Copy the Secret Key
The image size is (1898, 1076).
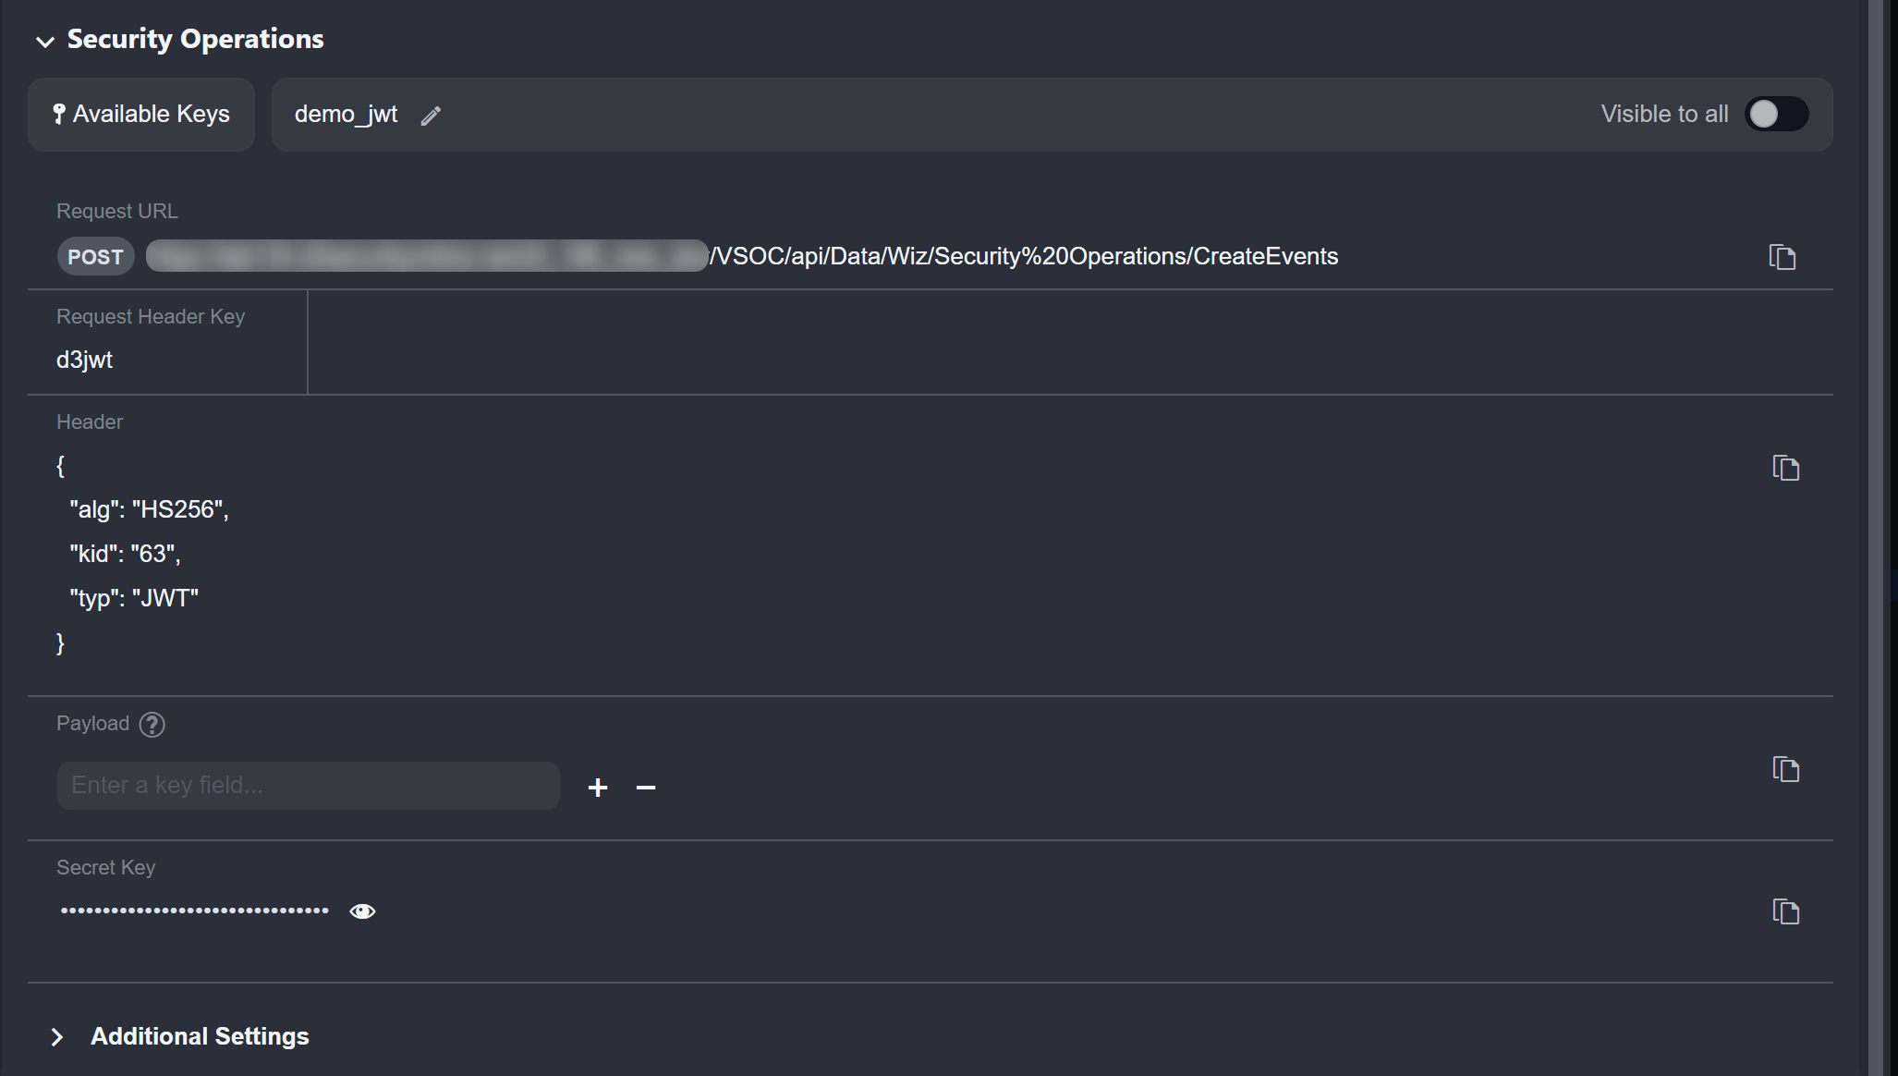pyautogui.click(x=1785, y=911)
